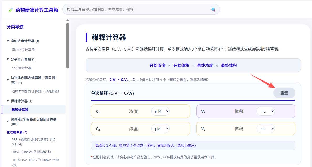Image resolution: width=312 pixels, height=167 pixels.
Task: Open the C₂ concentration unit dropdown (μM)
Action: (x=160, y=129)
